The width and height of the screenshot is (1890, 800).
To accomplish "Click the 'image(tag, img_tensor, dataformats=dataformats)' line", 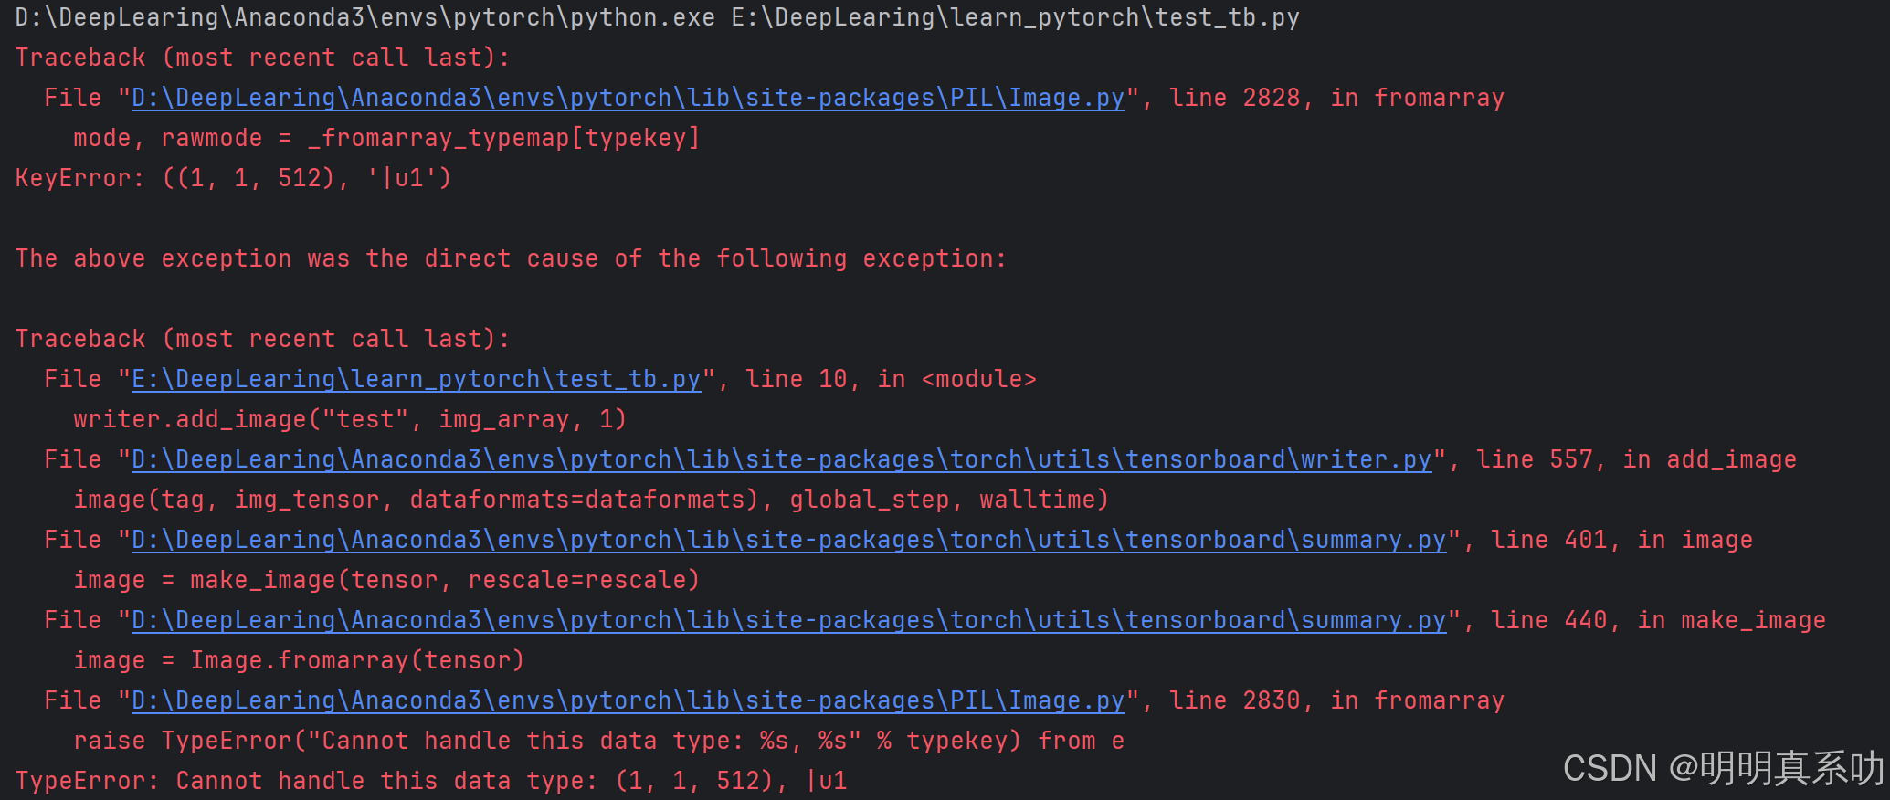I will coord(592,500).
